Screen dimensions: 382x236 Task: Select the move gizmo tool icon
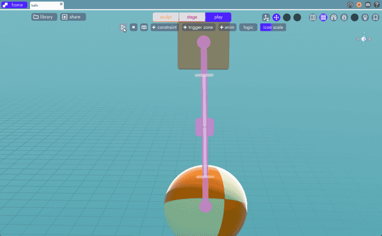(276, 17)
